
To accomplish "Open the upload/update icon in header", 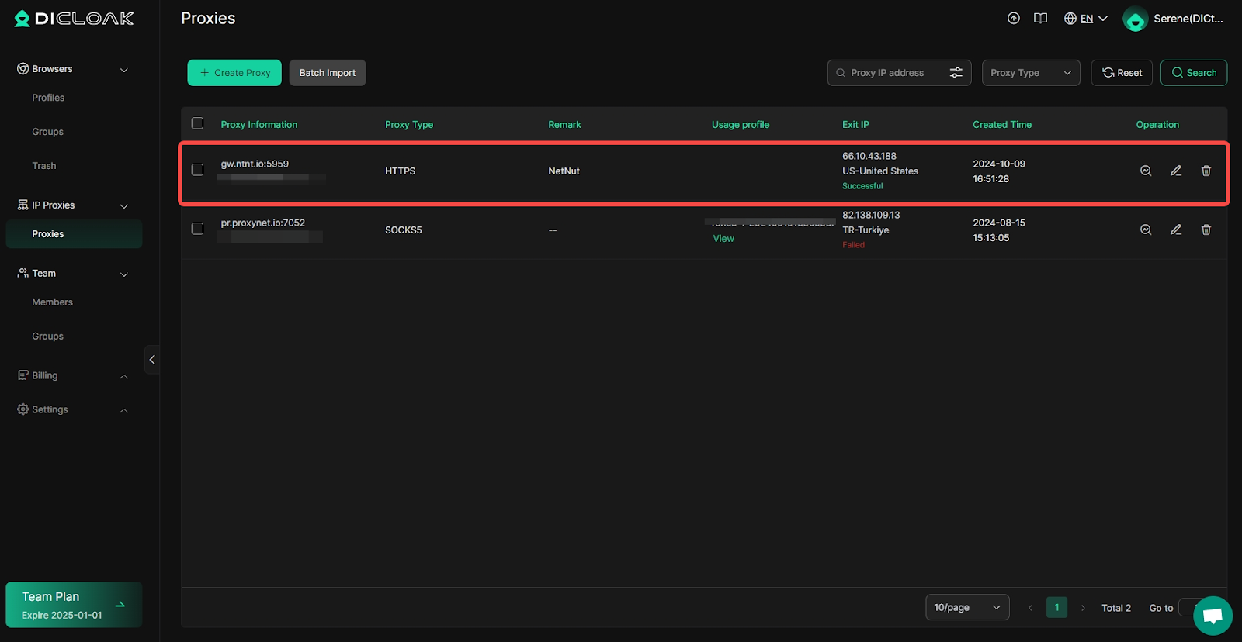I will tap(1014, 19).
